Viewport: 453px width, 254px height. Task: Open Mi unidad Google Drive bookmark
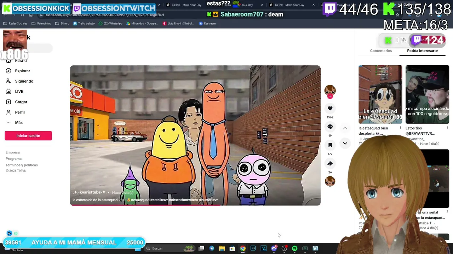[142, 24]
